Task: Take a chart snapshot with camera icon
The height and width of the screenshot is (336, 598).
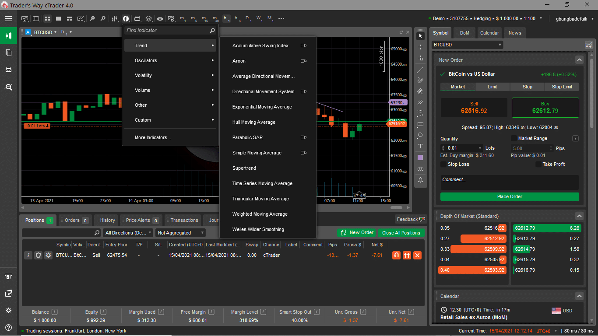Action: tap(420, 169)
